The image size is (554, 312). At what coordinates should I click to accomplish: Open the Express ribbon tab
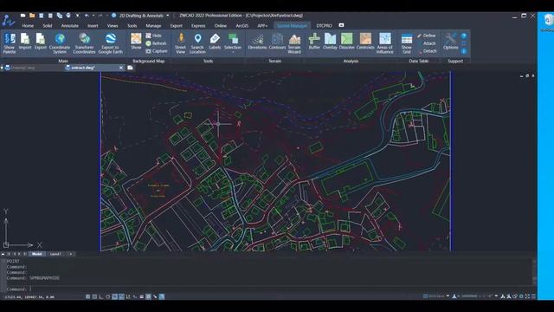click(198, 26)
